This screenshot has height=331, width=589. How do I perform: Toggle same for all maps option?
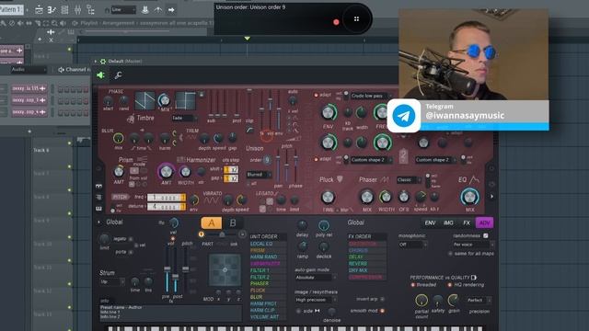tap(450, 254)
